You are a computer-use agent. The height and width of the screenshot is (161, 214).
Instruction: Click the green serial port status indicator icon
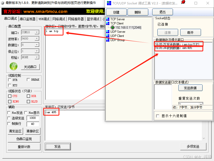[14, 66]
